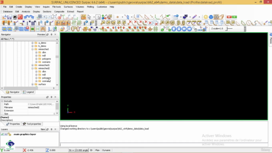Switch to the Legend tab
The height and width of the screenshot is (153, 272).
pos(28,92)
